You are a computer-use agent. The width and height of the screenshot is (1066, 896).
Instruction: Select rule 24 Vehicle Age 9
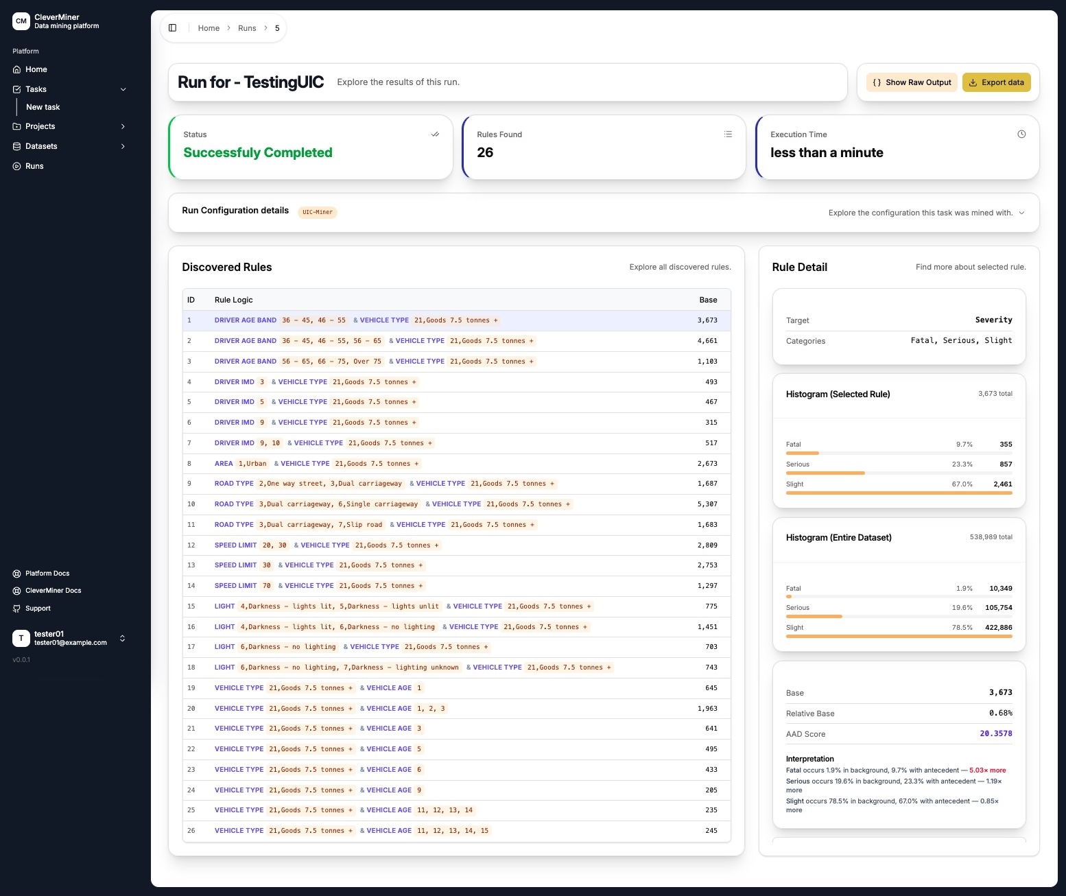click(456, 790)
